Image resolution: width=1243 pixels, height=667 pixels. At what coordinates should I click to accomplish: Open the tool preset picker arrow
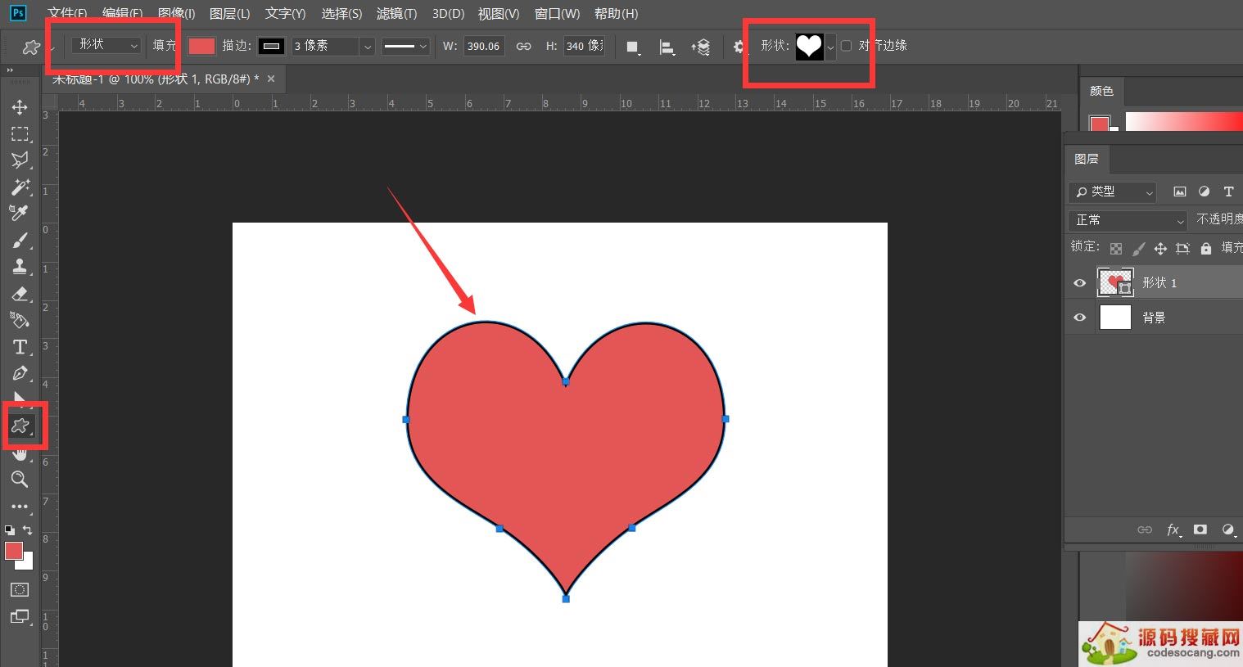[52, 47]
